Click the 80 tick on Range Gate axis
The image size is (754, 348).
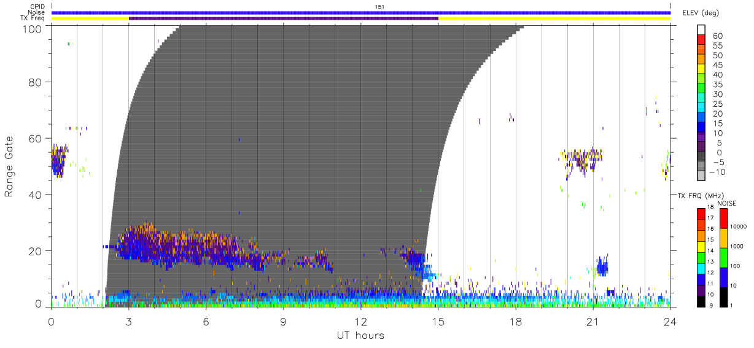[x=36, y=82]
